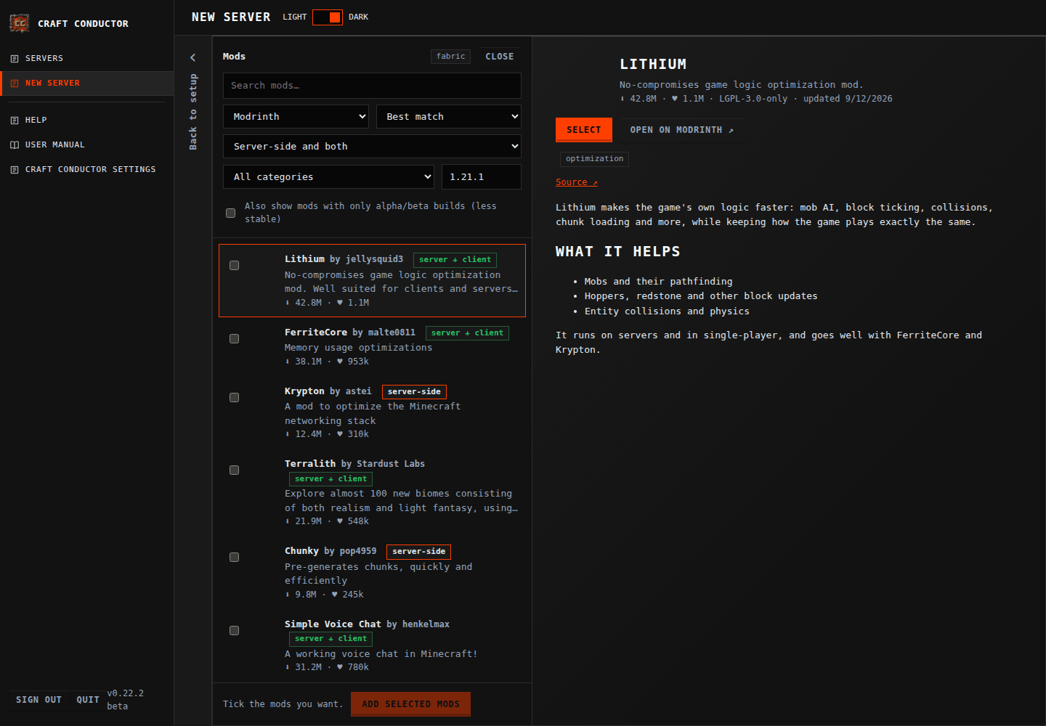The height and width of the screenshot is (726, 1046).
Task: Click the Chunky server-side badge
Action: click(x=418, y=552)
